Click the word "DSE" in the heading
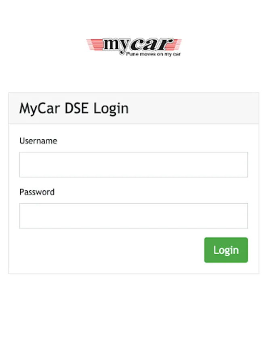This screenshot has width=267, height=363. (x=76, y=108)
